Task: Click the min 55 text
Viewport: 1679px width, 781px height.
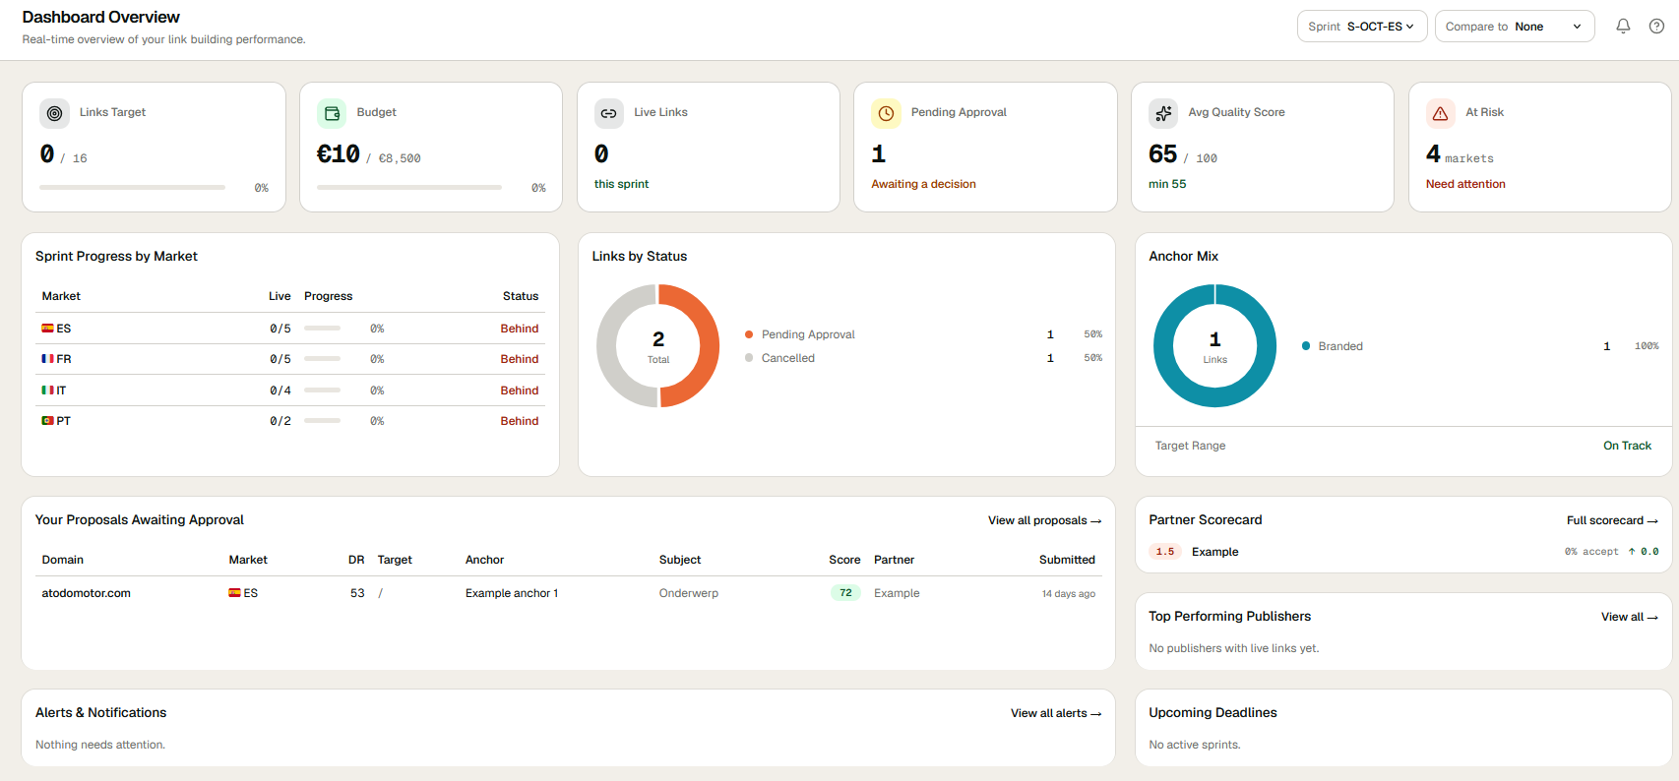Action: (x=1167, y=184)
